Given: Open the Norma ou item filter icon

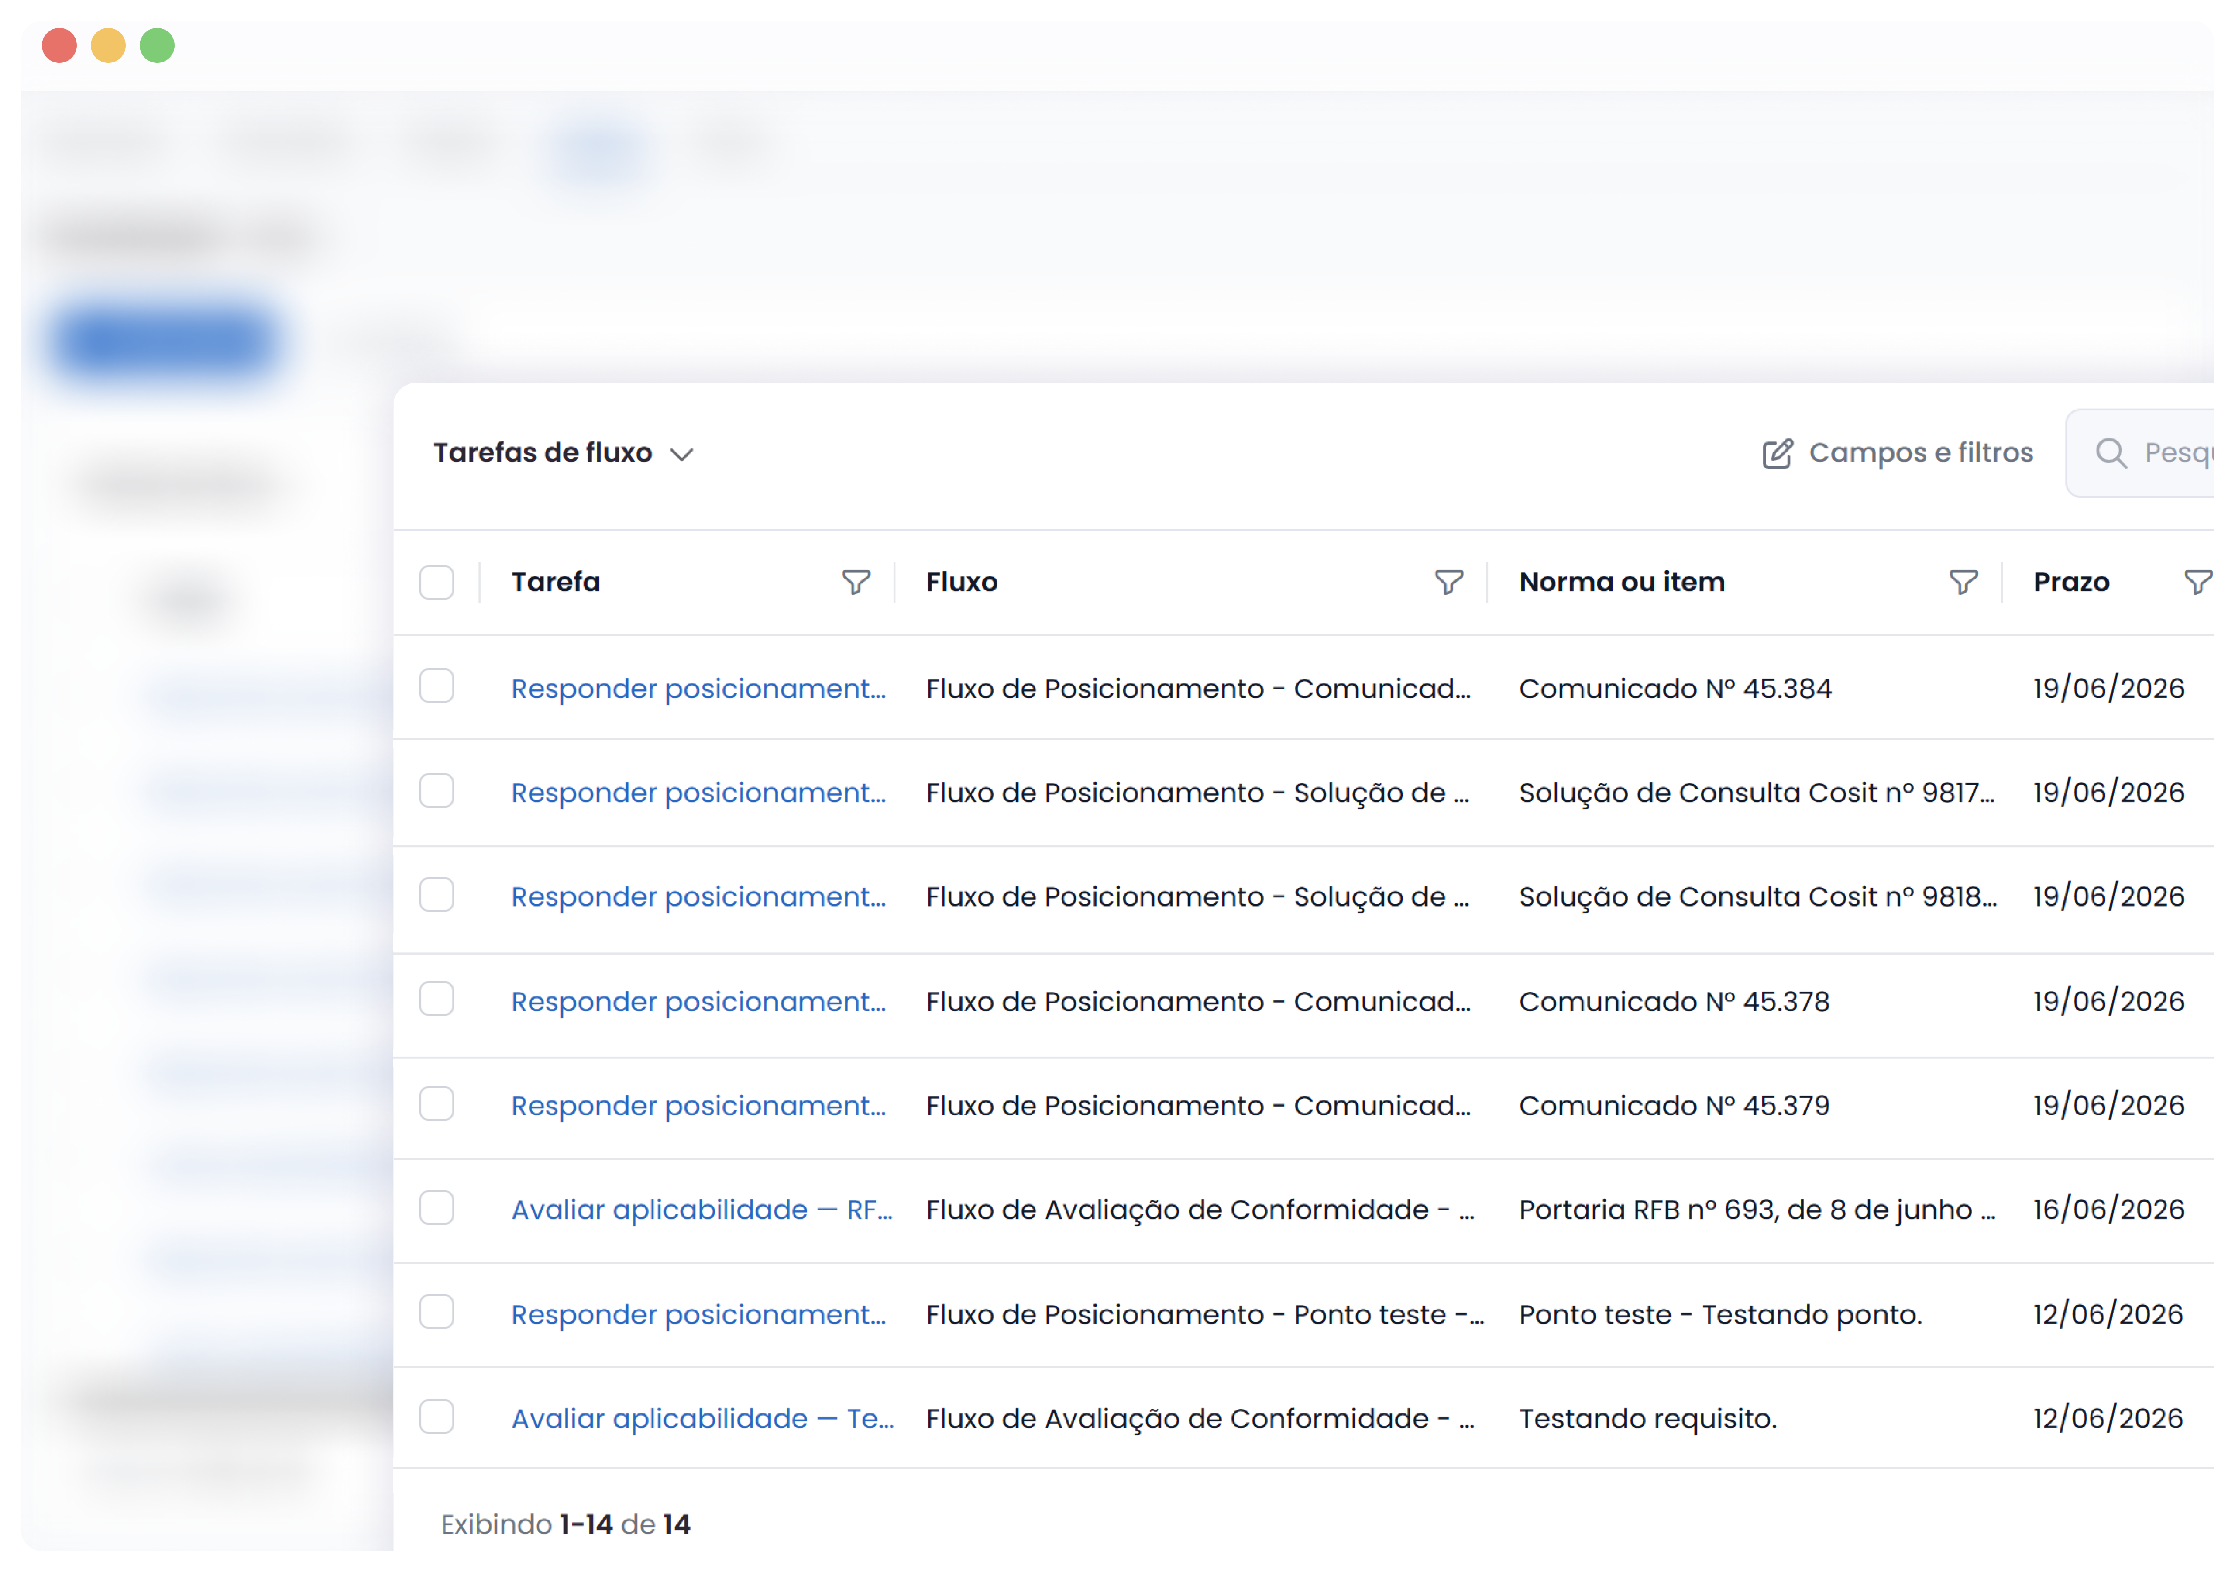Looking at the screenshot, I should (1963, 583).
